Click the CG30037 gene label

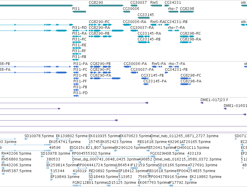[x=138, y=3]
